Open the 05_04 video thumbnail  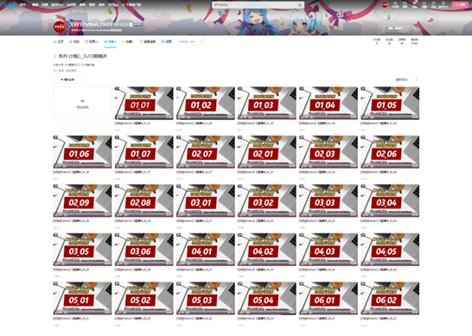[267, 298]
